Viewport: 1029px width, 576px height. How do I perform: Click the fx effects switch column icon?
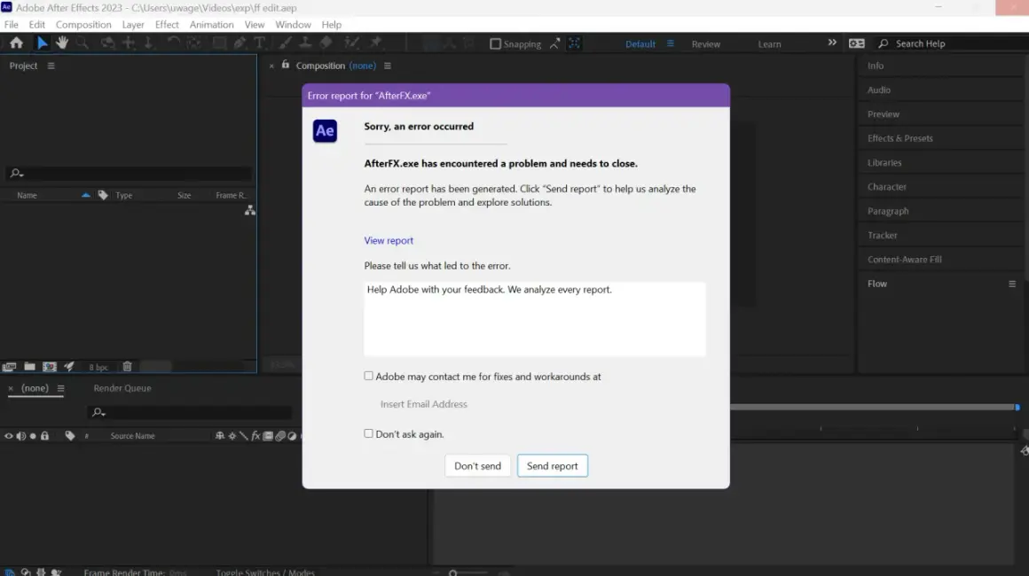(256, 436)
